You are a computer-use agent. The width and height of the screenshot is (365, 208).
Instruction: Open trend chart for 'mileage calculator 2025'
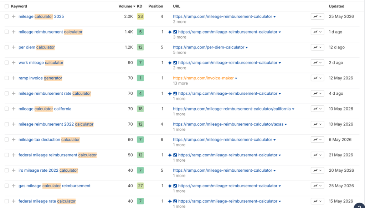[317, 16]
